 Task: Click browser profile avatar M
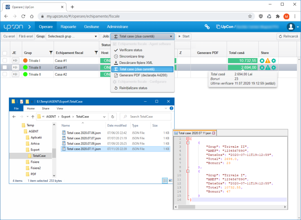[286, 16]
